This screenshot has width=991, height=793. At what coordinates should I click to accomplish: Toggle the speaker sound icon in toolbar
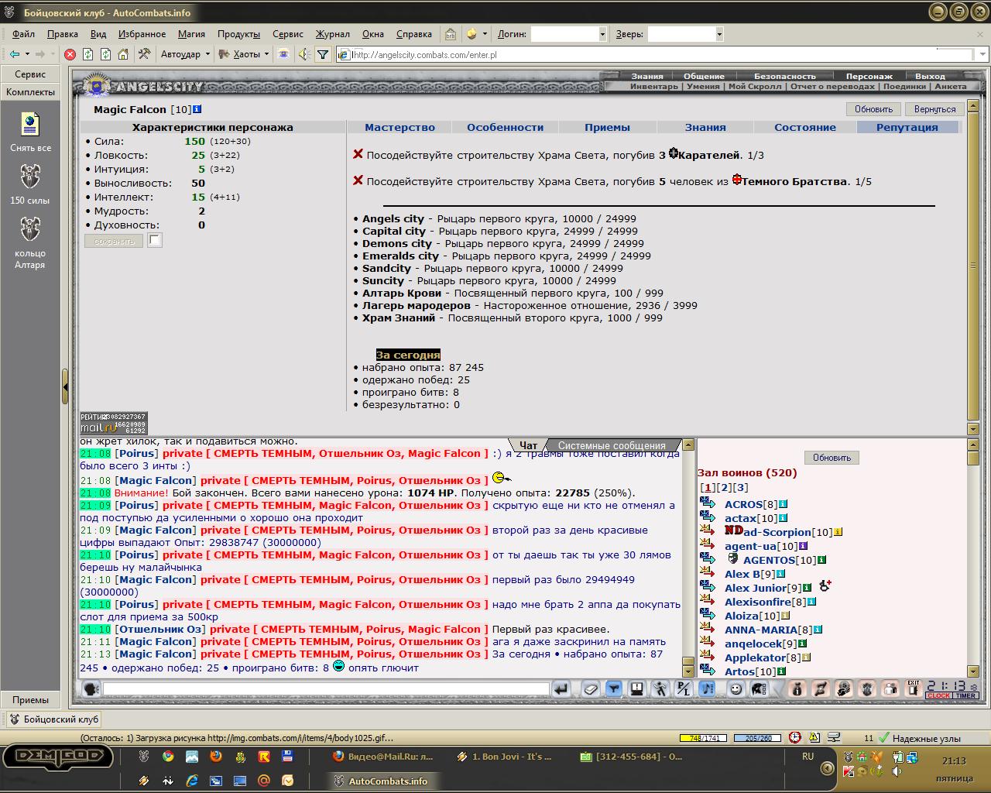tap(303, 54)
